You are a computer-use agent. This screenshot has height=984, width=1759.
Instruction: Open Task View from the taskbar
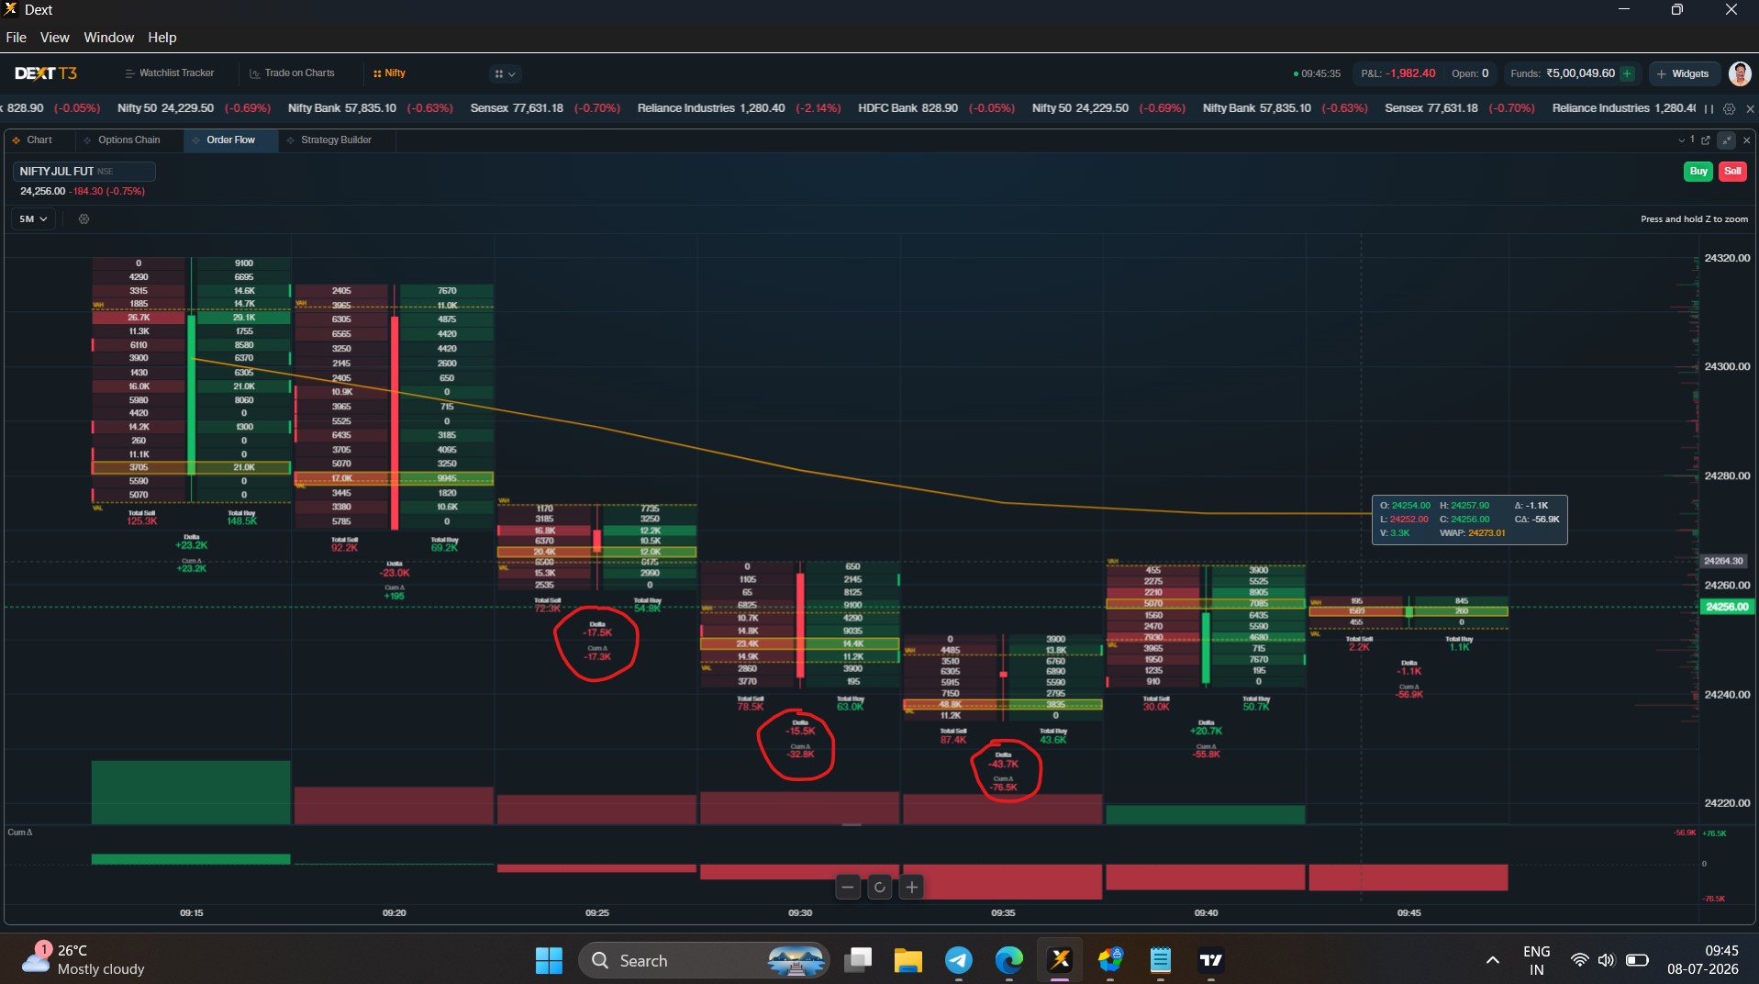point(858,961)
